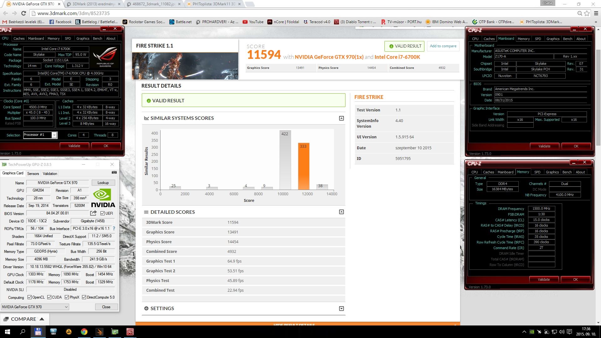Viewport: 601px width, 338px height.
Task: Toggle the PhysX computing checkbox
Action: [67, 297]
